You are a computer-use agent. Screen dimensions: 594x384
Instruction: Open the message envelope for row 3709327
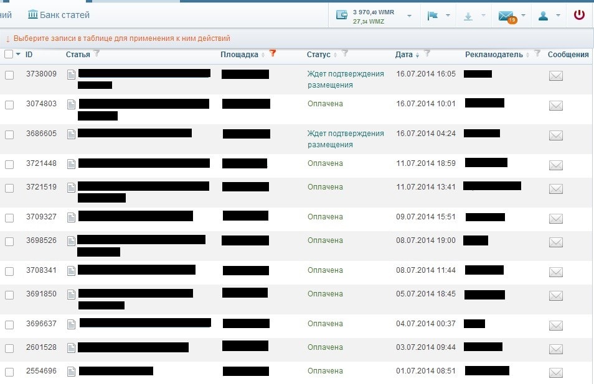click(x=556, y=219)
